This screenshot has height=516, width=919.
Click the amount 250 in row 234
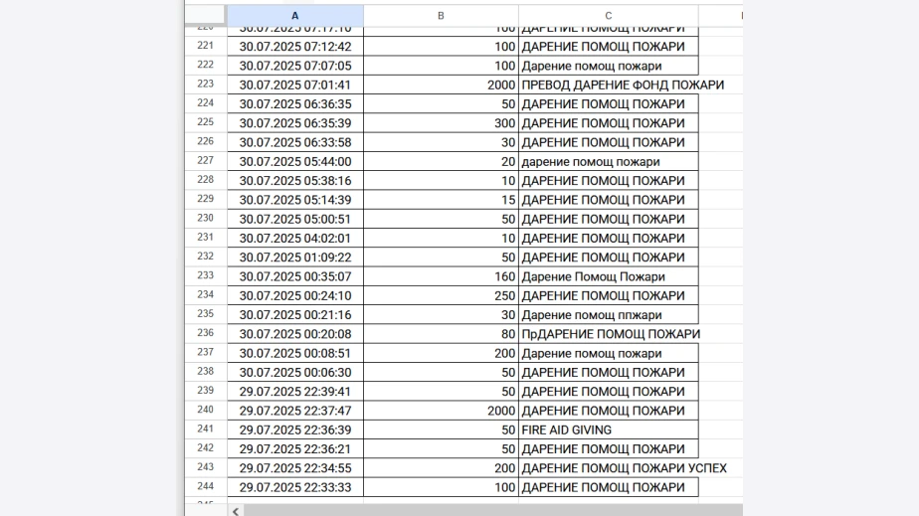[441, 295]
